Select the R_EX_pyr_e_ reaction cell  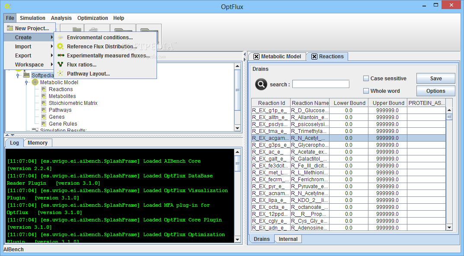click(x=271, y=186)
